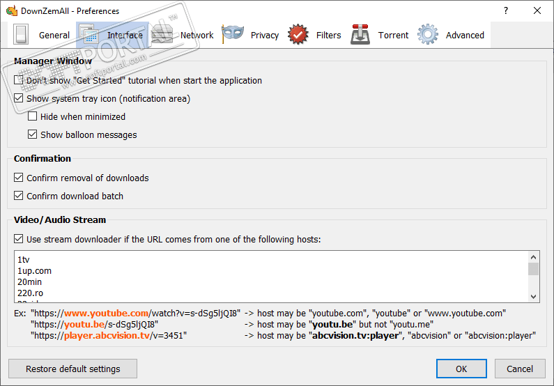The width and height of the screenshot is (554, 386).
Task: Click the Privacy mask icon
Action: click(233, 33)
